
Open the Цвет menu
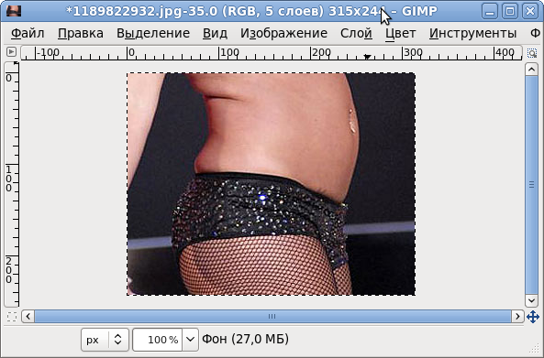[x=400, y=33]
